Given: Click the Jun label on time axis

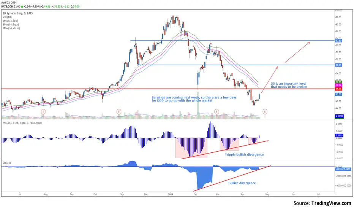Looking at the screenshot, I should 293,194.
